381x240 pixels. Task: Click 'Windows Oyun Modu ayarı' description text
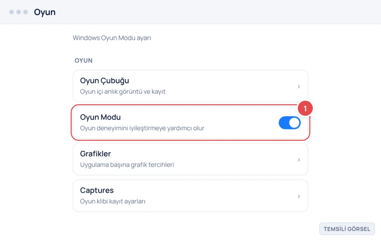pyautogui.click(x=112, y=38)
